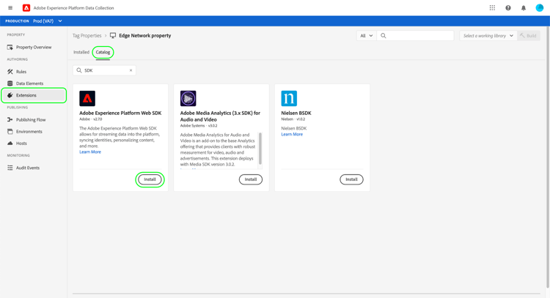This screenshot has width=550, height=298.
Task: Open the hamburger navigation menu
Action: (x=10, y=8)
